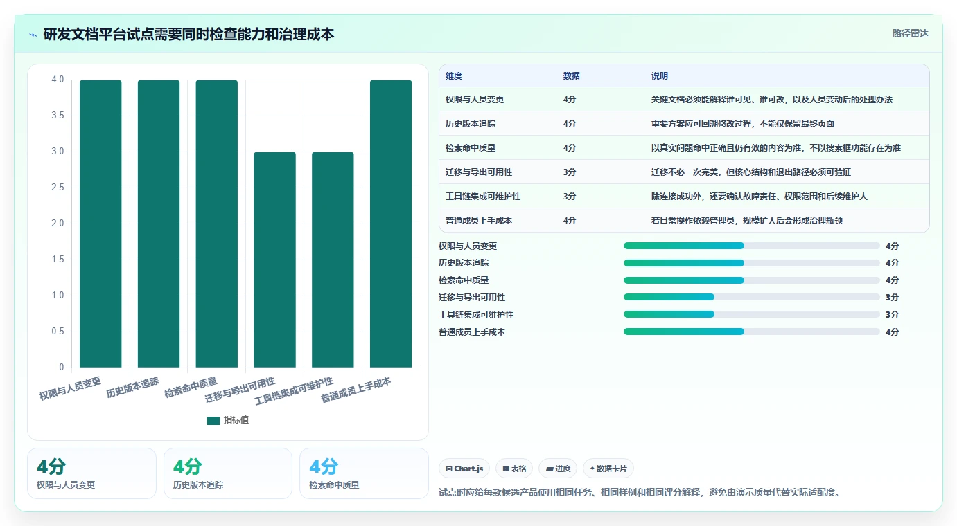Click the 普通成员上手成本 label on the chart X axis
957x526 pixels.
pos(356,390)
